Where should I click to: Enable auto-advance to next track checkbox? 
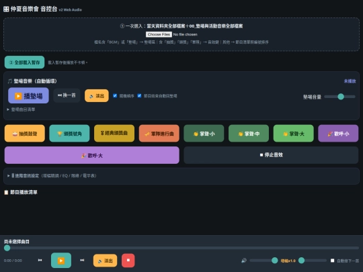[x=333, y=261]
